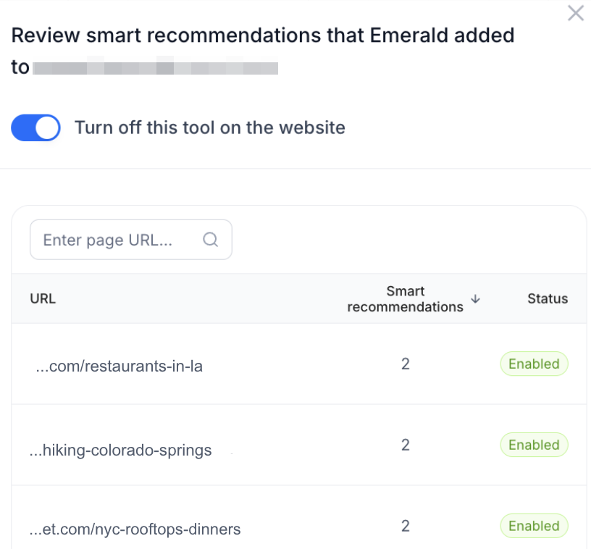Select recommendations count for restaurants-in-la

point(406,364)
